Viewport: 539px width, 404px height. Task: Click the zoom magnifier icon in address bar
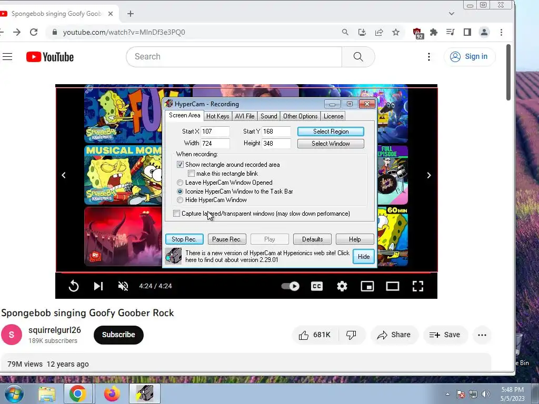coord(345,32)
